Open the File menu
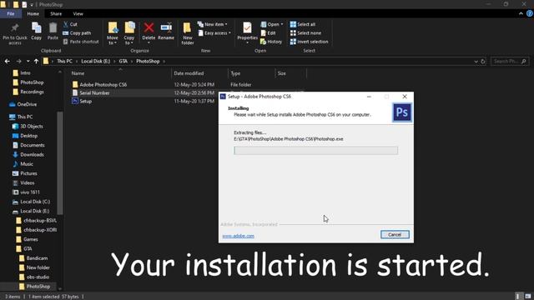534x300 pixels. (x=11, y=13)
